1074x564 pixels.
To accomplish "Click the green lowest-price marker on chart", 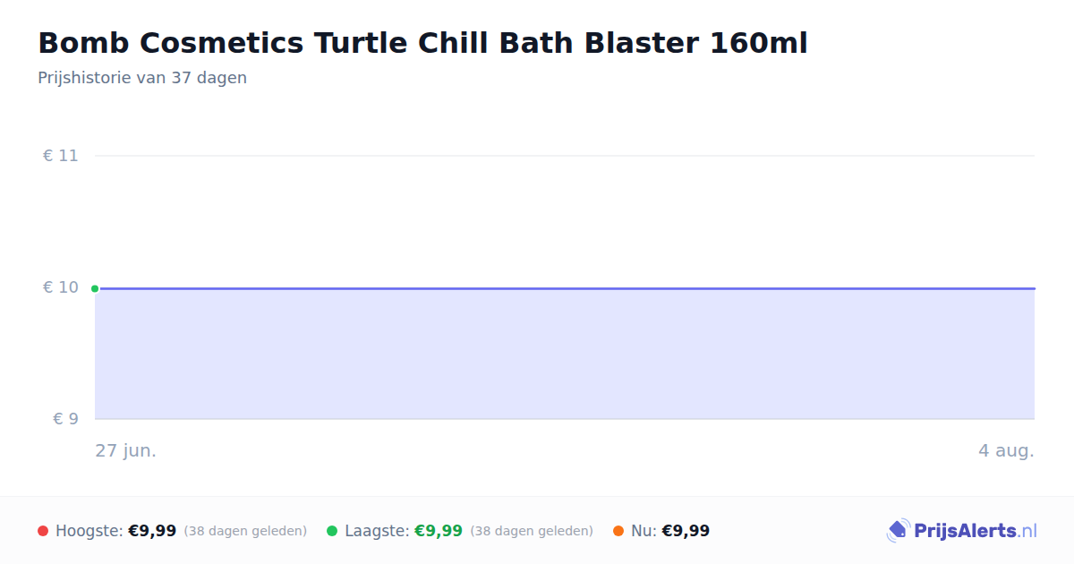I will (95, 288).
